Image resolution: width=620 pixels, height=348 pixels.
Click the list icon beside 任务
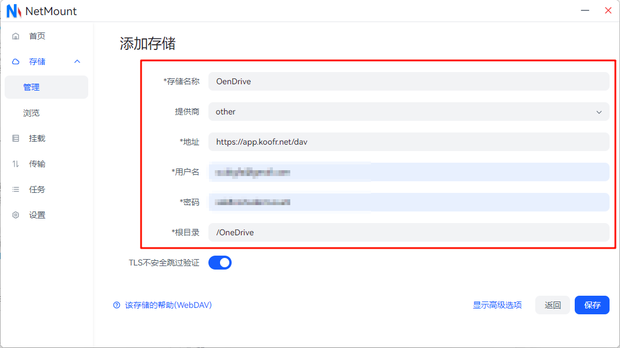(x=16, y=189)
